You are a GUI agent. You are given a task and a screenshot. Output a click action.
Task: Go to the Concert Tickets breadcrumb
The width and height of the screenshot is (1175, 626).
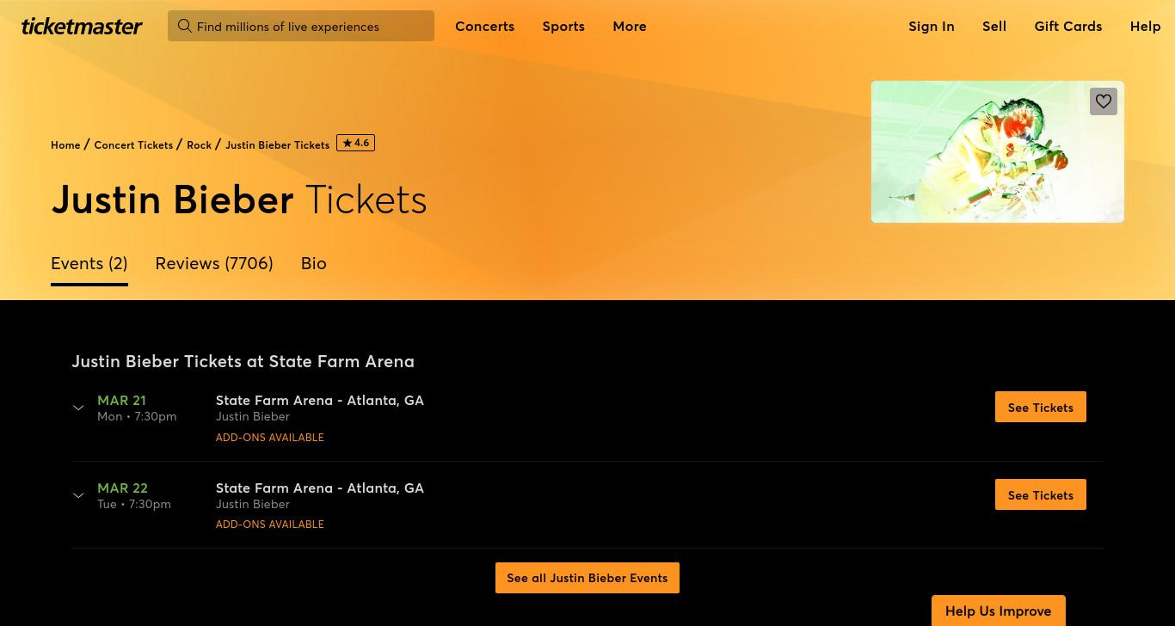coord(133,144)
